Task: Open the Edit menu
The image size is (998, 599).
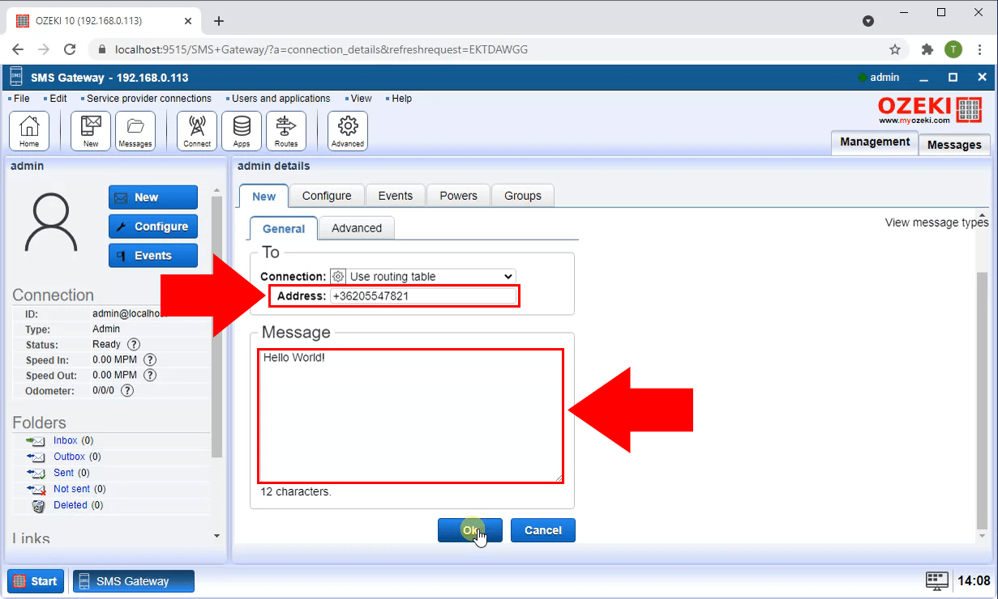Action: 58,99
